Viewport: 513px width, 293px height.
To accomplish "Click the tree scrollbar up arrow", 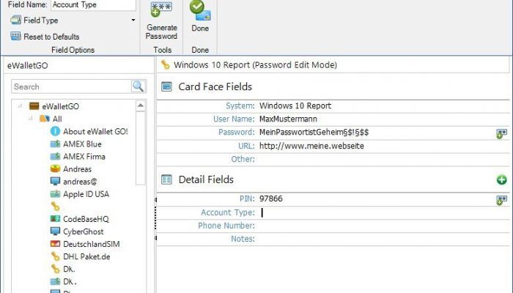I will pos(141,105).
